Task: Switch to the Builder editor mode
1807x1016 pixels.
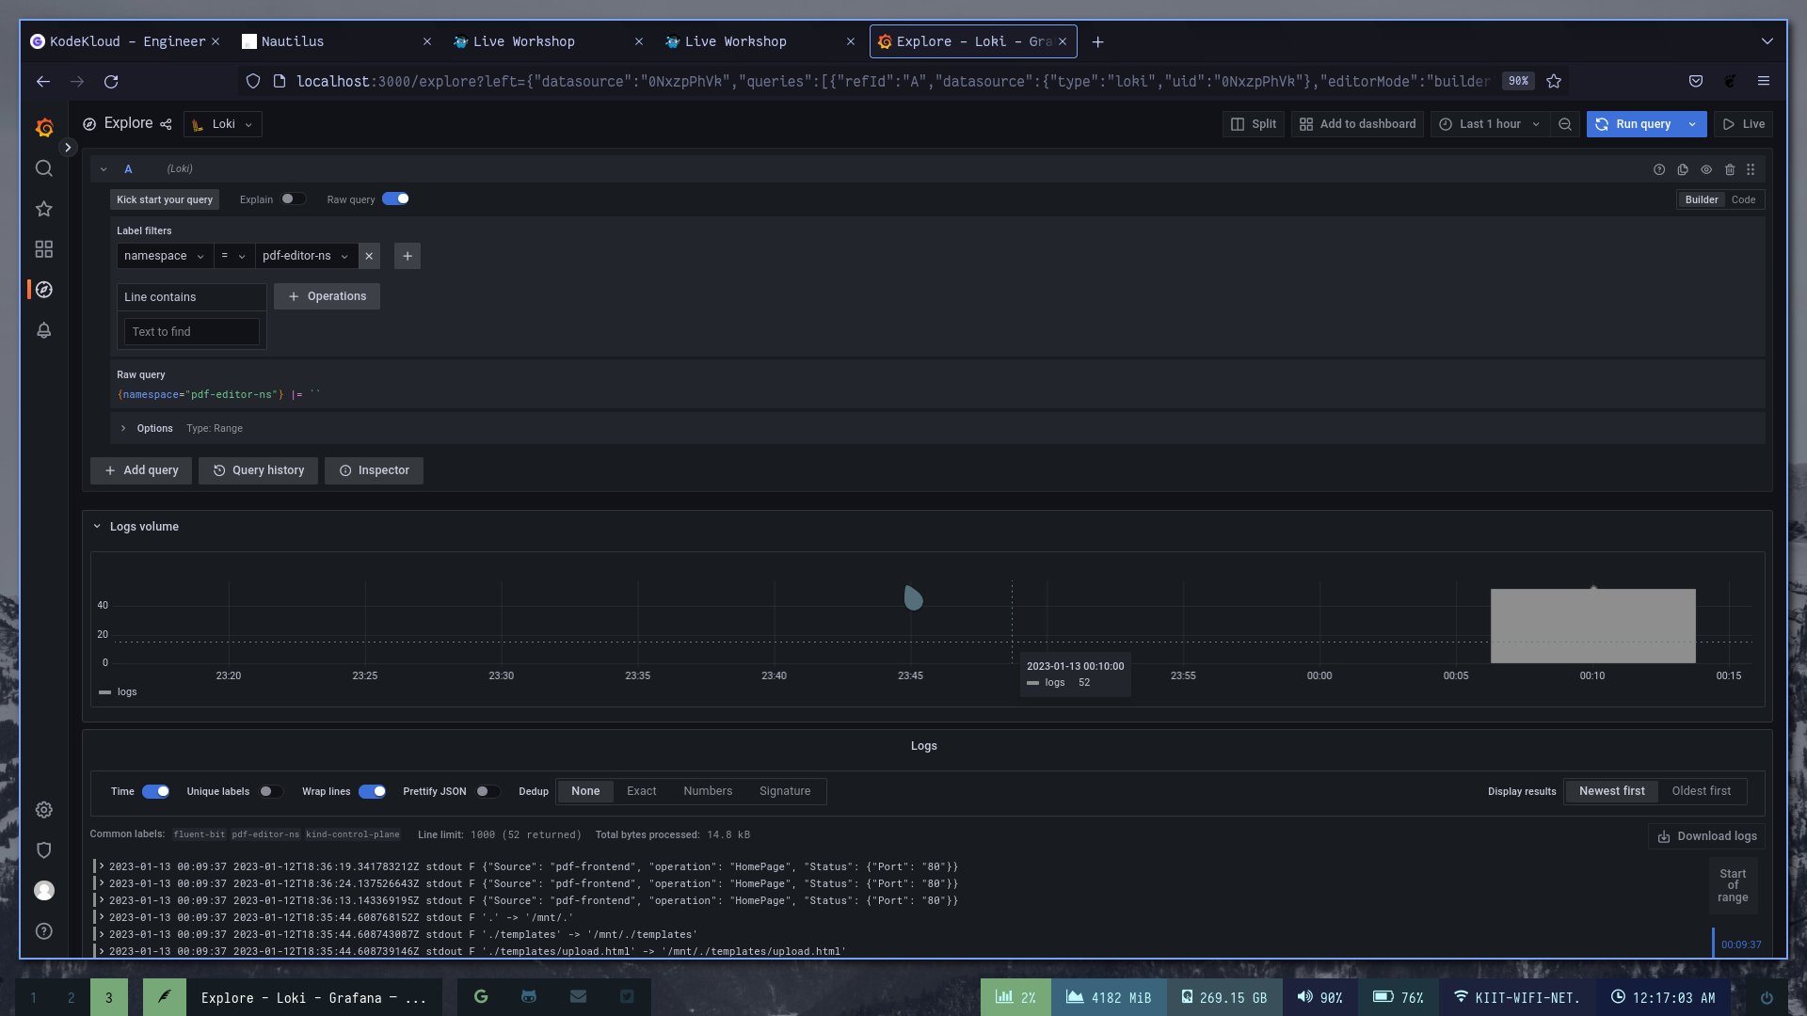Action: click(x=1702, y=199)
